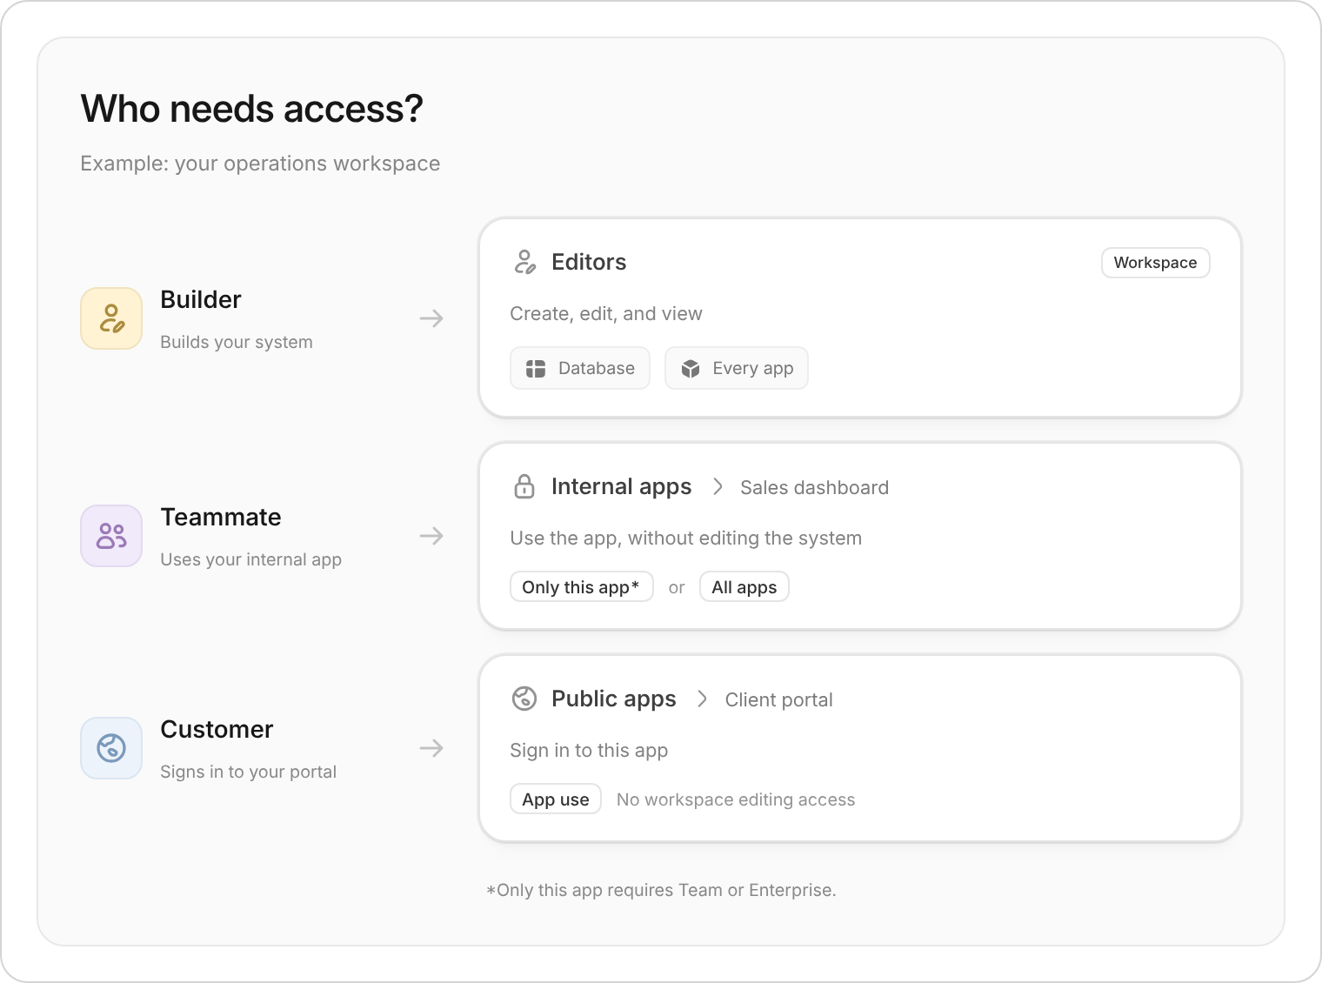Click the globe icon beside Public apps
Image resolution: width=1322 pixels, height=983 pixels.
(x=524, y=699)
